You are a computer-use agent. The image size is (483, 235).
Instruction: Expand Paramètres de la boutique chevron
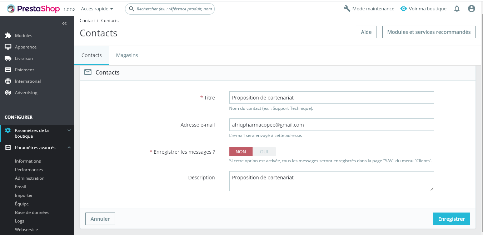tap(69, 131)
